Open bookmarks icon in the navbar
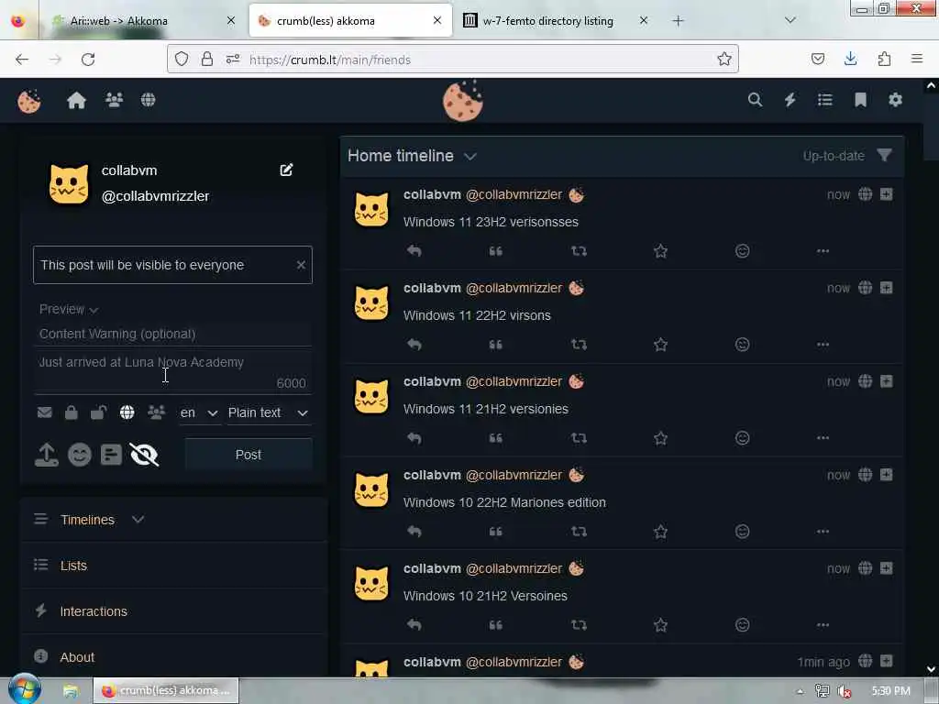 point(860,100)
